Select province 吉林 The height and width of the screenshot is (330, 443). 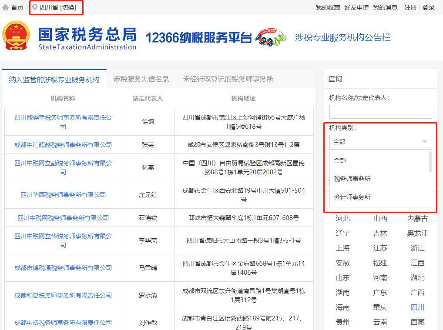tap(380, 233)
